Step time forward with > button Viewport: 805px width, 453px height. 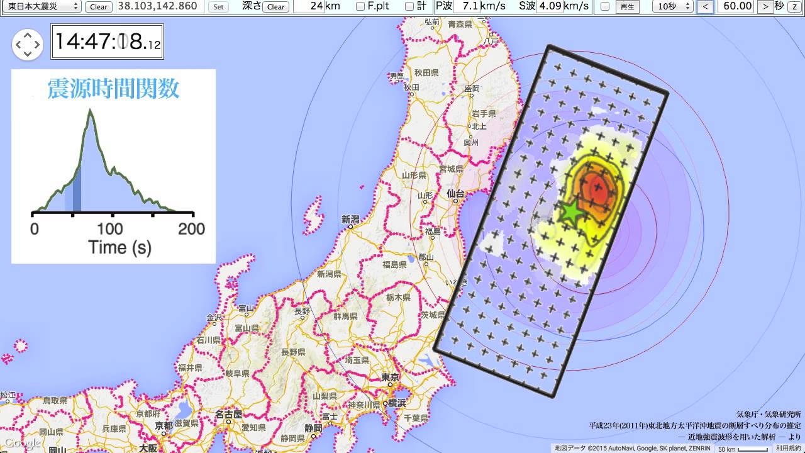click(765, 6)
